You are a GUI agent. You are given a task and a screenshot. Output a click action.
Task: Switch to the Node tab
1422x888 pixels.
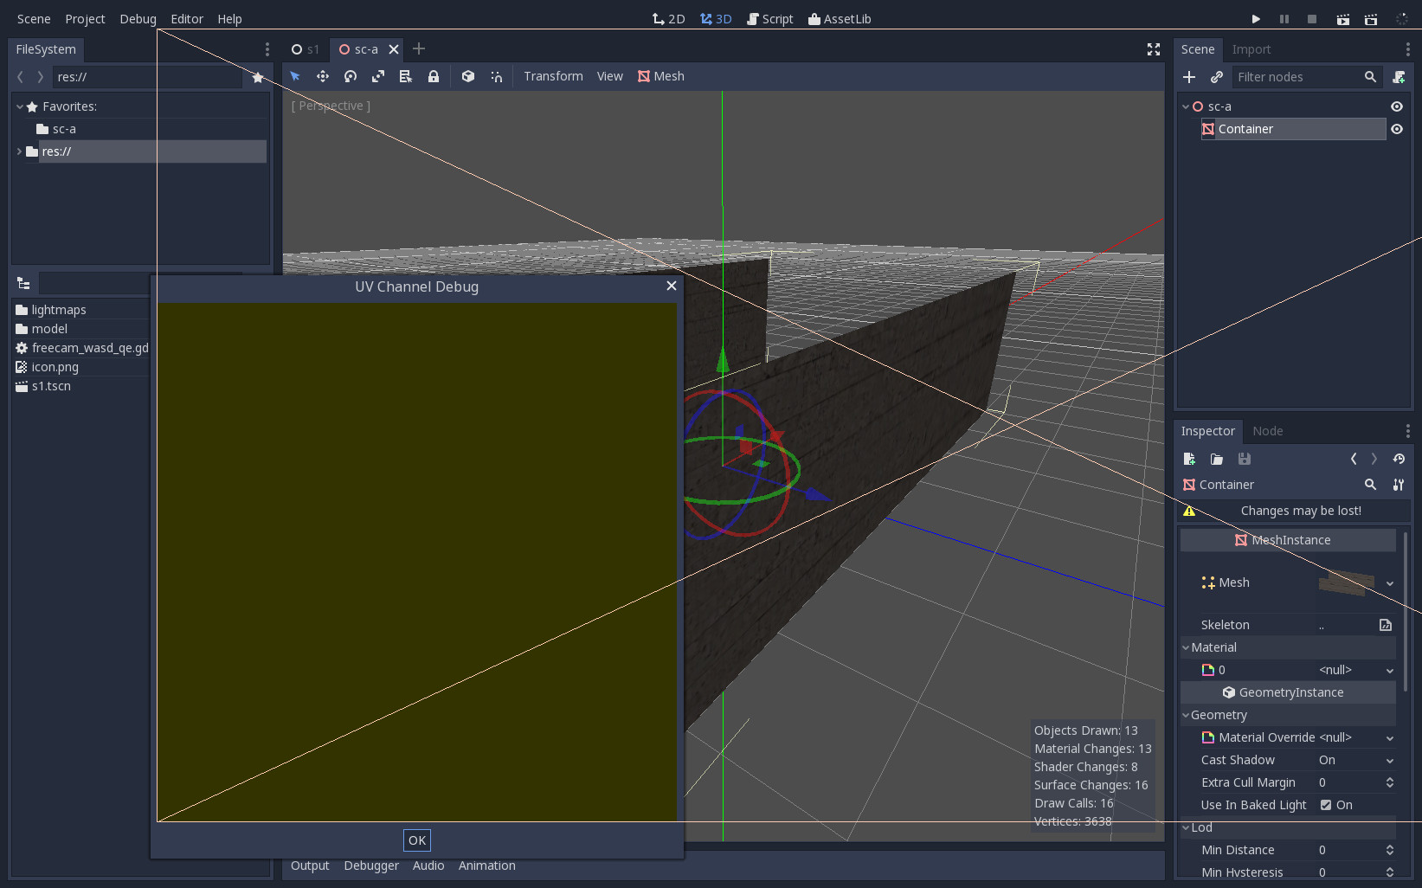tap(1268, 431)
